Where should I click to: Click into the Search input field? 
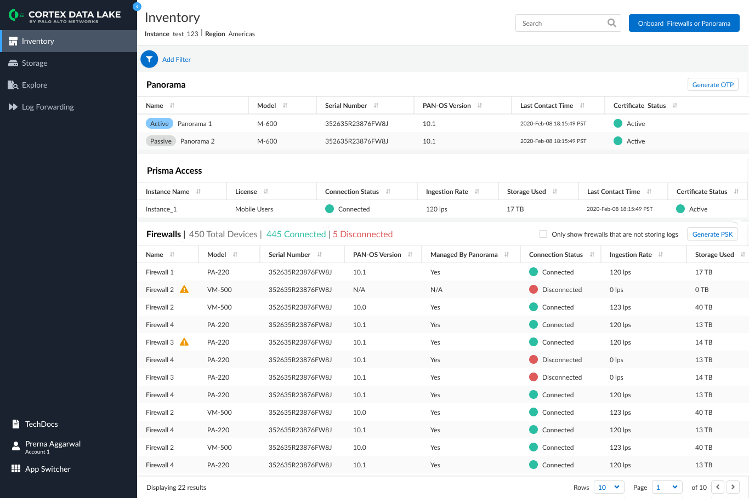562,23
